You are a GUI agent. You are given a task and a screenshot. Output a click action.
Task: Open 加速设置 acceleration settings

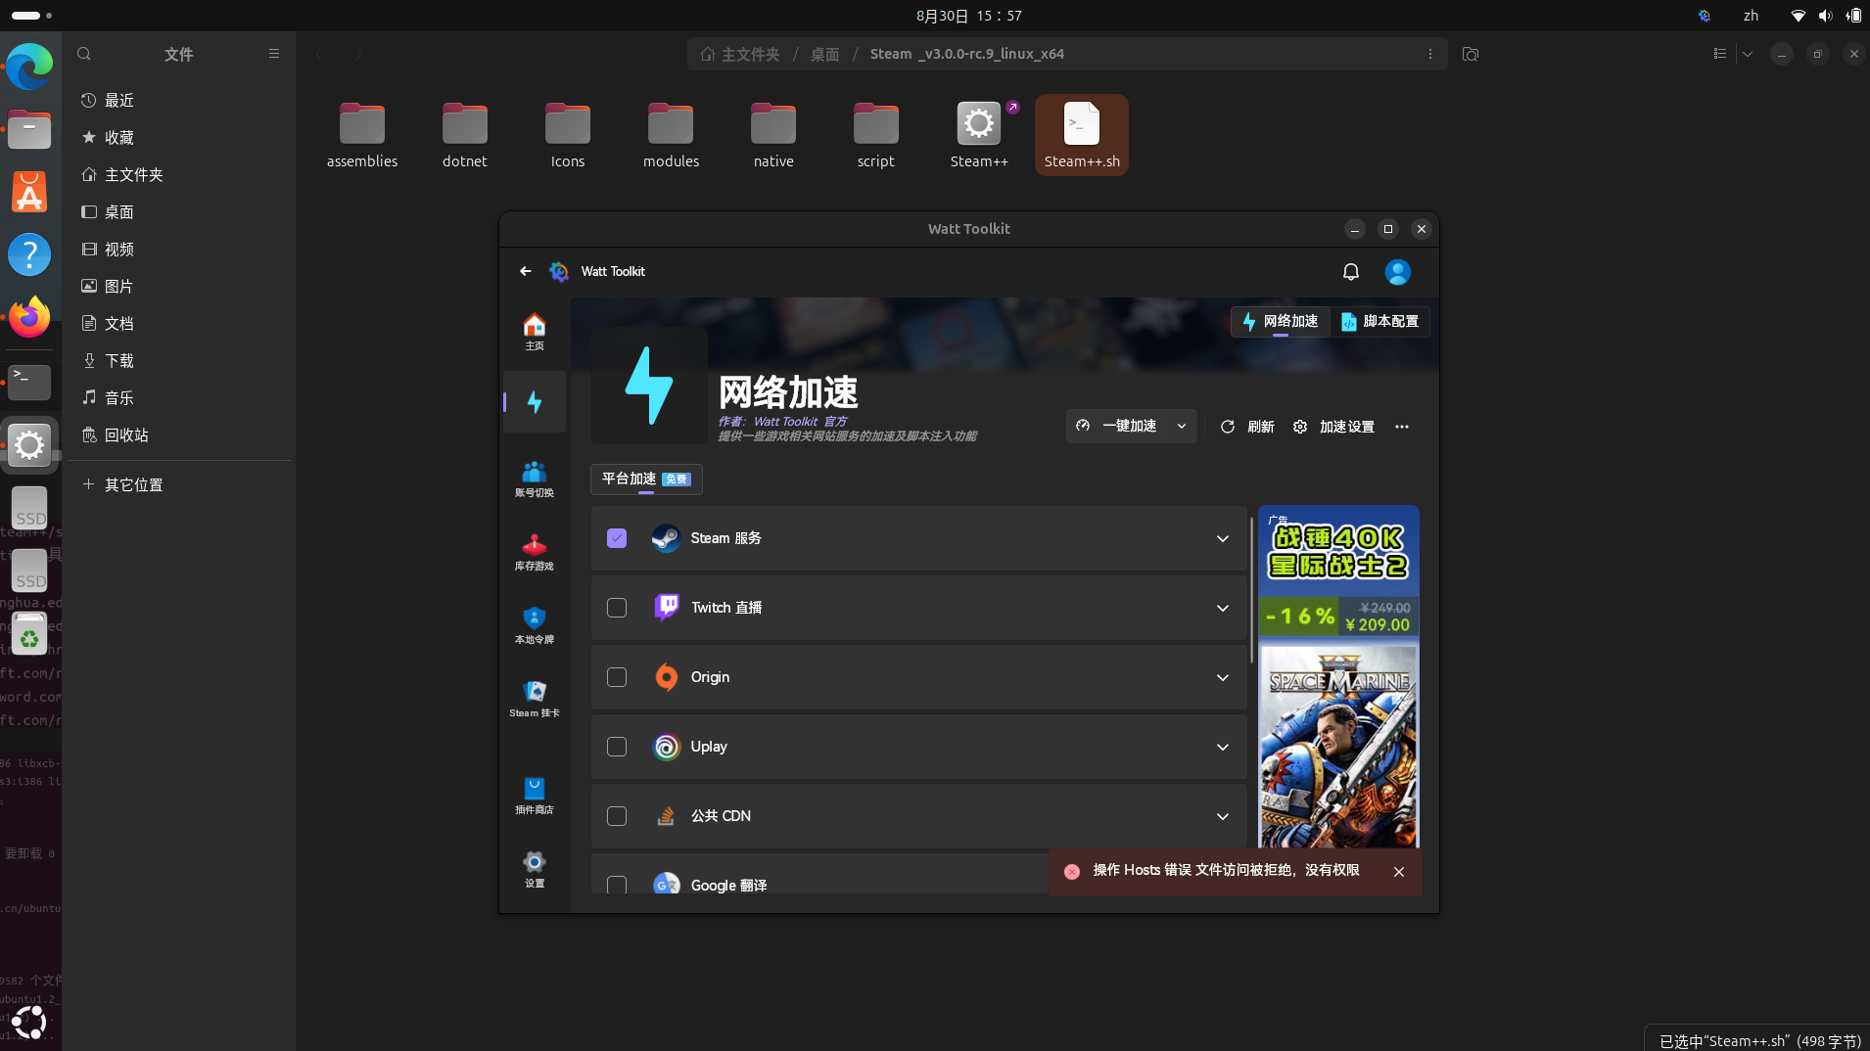[x=1333, y=427]
